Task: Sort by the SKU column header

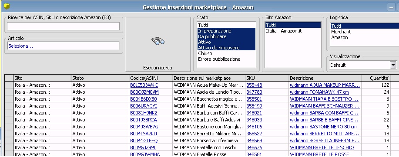Action: point(267,78)
